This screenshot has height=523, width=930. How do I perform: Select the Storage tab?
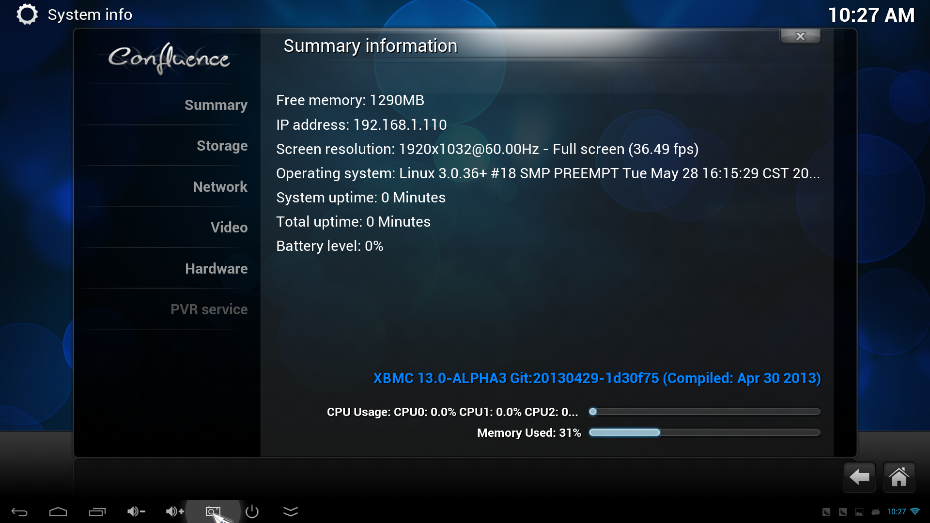(x=222, y=145)
